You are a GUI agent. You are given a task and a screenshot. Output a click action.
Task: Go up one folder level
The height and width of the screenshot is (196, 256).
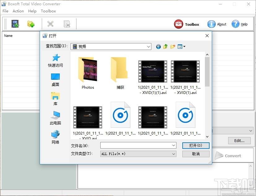pyautogui.click(x=166, y=47)
